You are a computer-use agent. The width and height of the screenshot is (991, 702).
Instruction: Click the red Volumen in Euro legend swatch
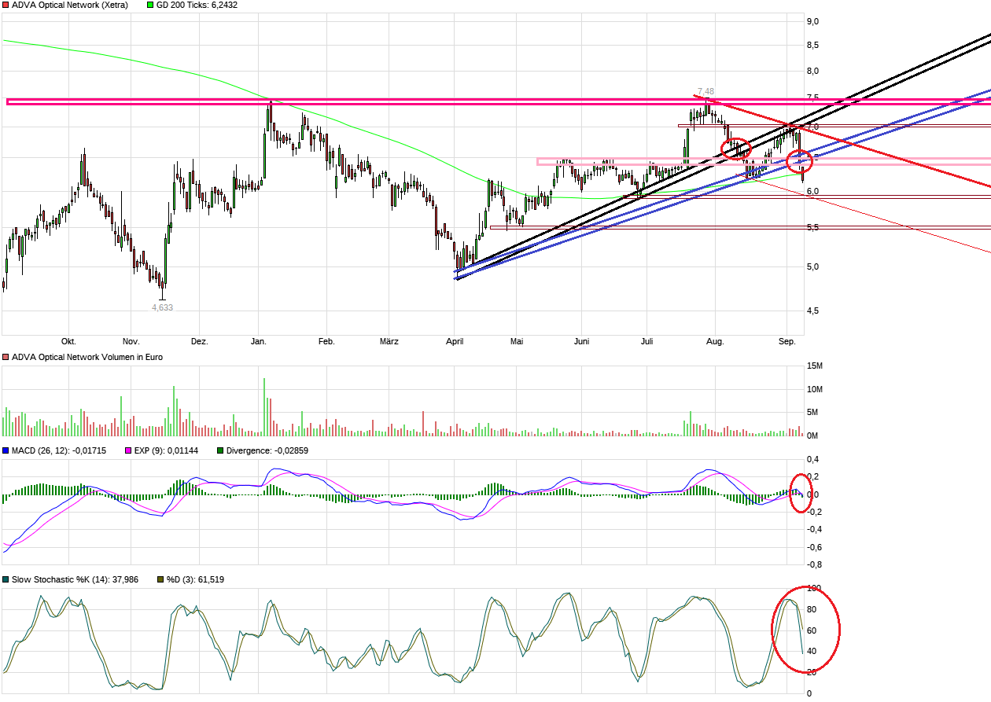(x=6, y=358)
